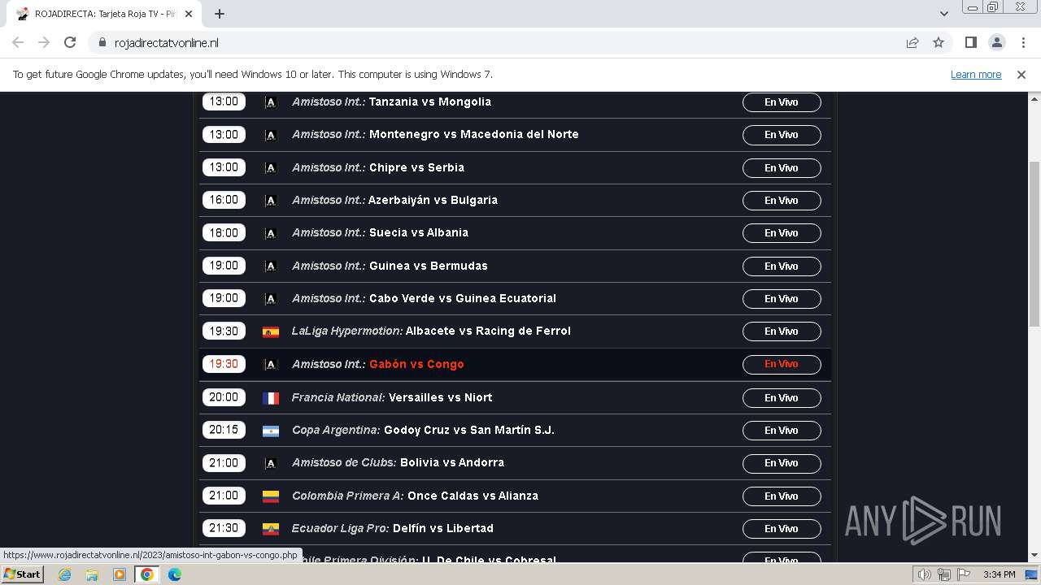Click the 20:15 time badge
The height and width of the screenshot is (585, 1041).
click(224, 430)
